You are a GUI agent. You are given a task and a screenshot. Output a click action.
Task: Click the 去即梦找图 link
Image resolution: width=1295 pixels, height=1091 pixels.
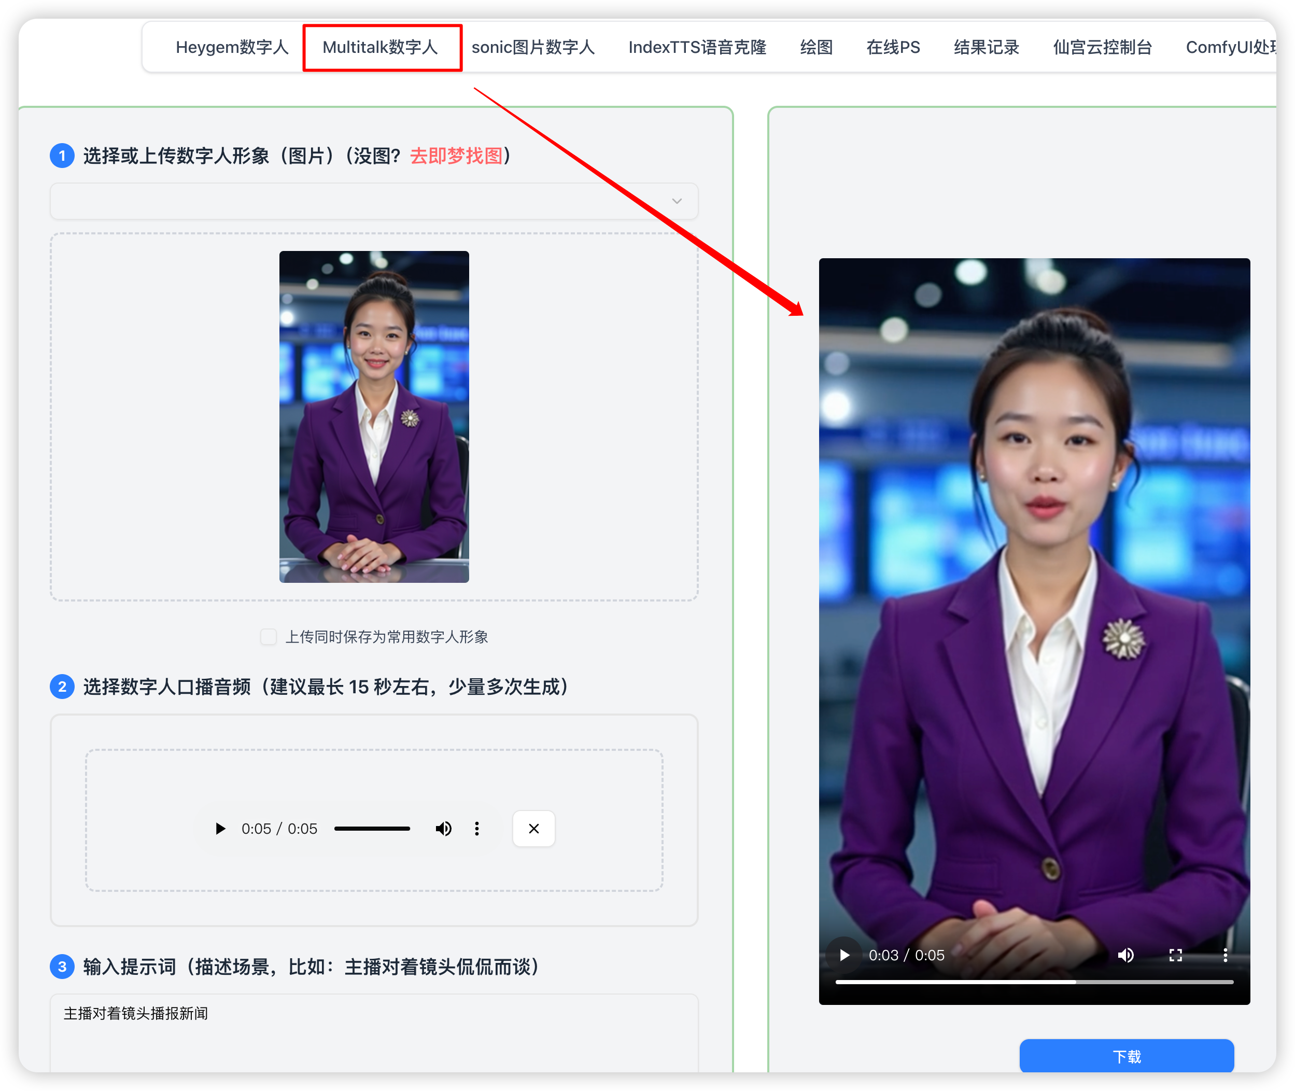456,156
